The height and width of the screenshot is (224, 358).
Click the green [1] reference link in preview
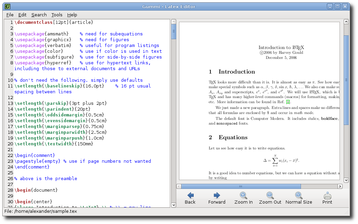pyautogui.click(x=288, y=102)
